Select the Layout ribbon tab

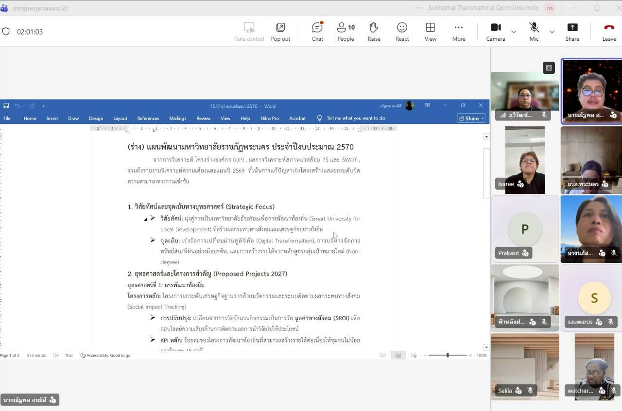pos(120,118)
